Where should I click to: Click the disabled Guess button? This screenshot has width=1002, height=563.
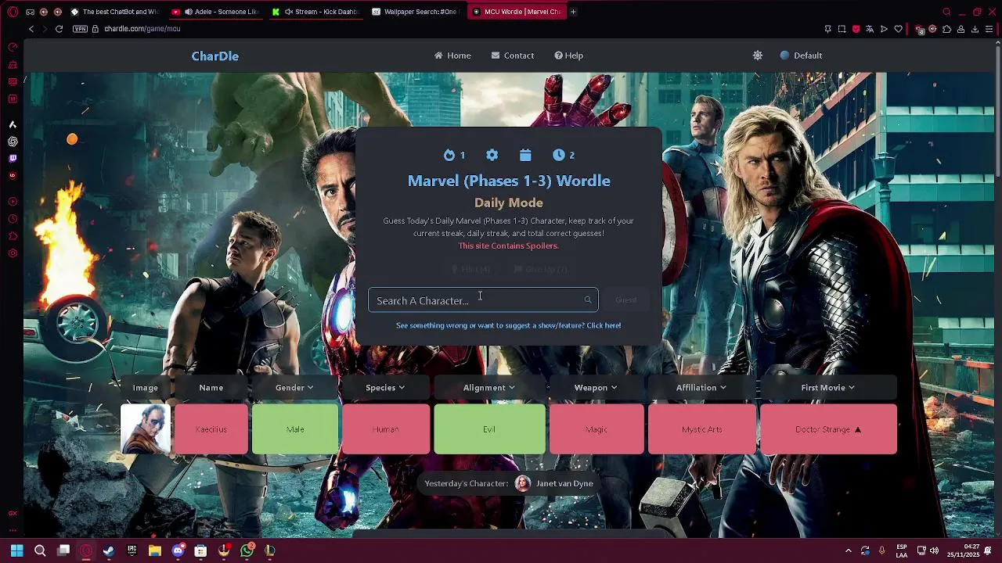point(625,300)
